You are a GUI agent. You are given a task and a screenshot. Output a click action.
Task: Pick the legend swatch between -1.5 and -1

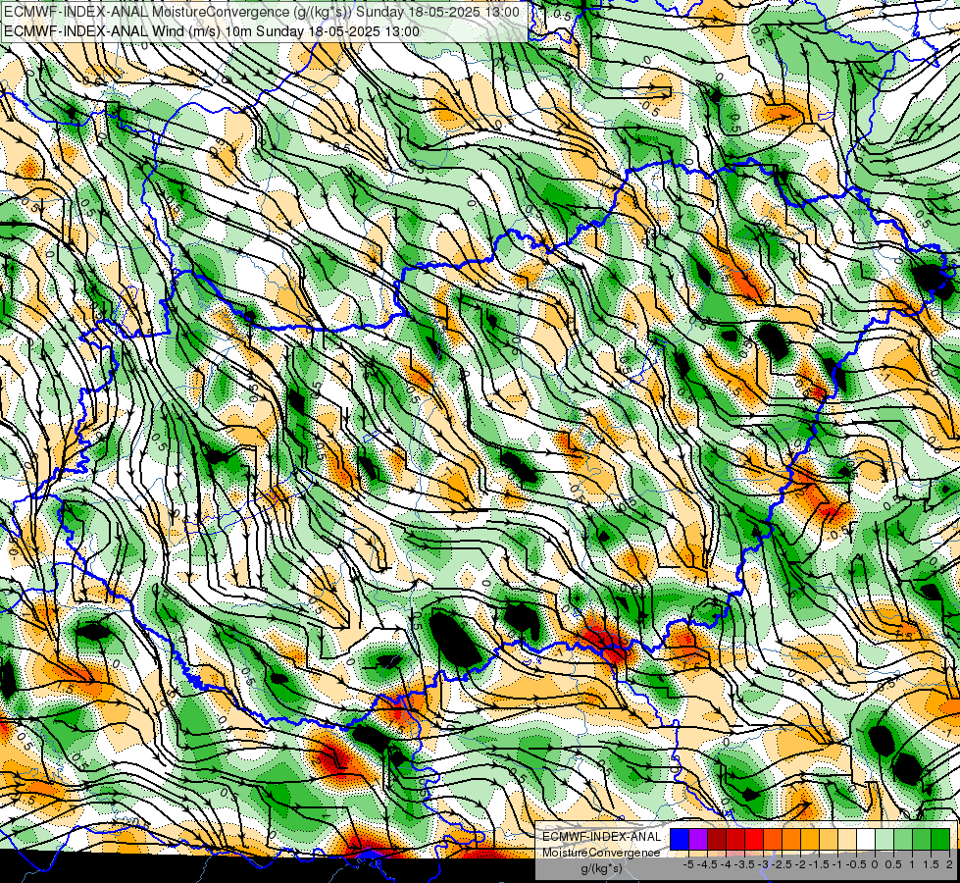[829, 840]
